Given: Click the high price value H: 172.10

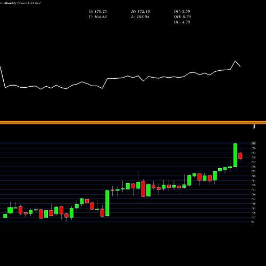Looking at the screenshot, I should click(x=140, y=12).
